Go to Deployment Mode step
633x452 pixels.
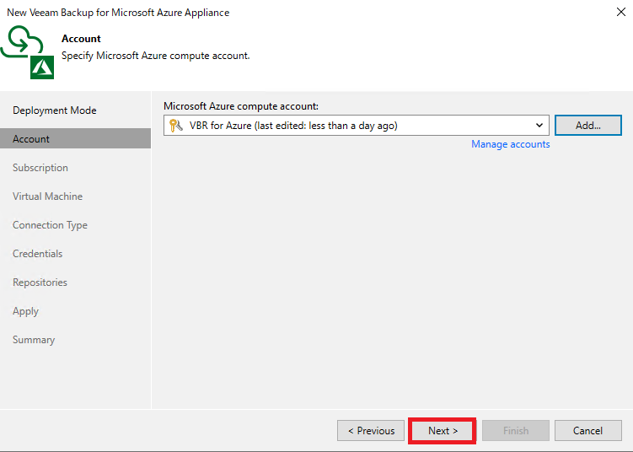tap(55, 110)
